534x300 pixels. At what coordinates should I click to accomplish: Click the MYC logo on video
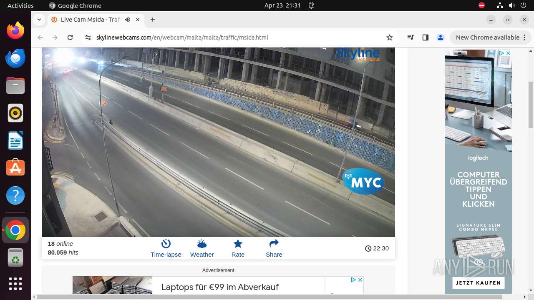tap(363, 182)
